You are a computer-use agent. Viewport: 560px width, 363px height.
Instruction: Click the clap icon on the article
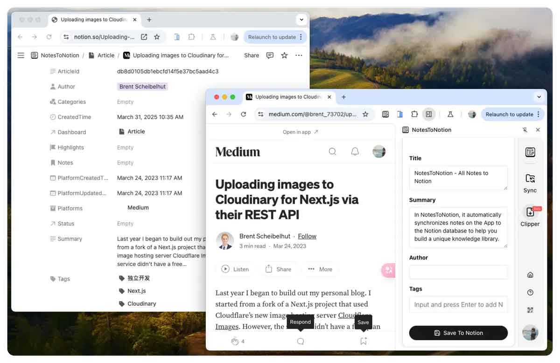235,341
